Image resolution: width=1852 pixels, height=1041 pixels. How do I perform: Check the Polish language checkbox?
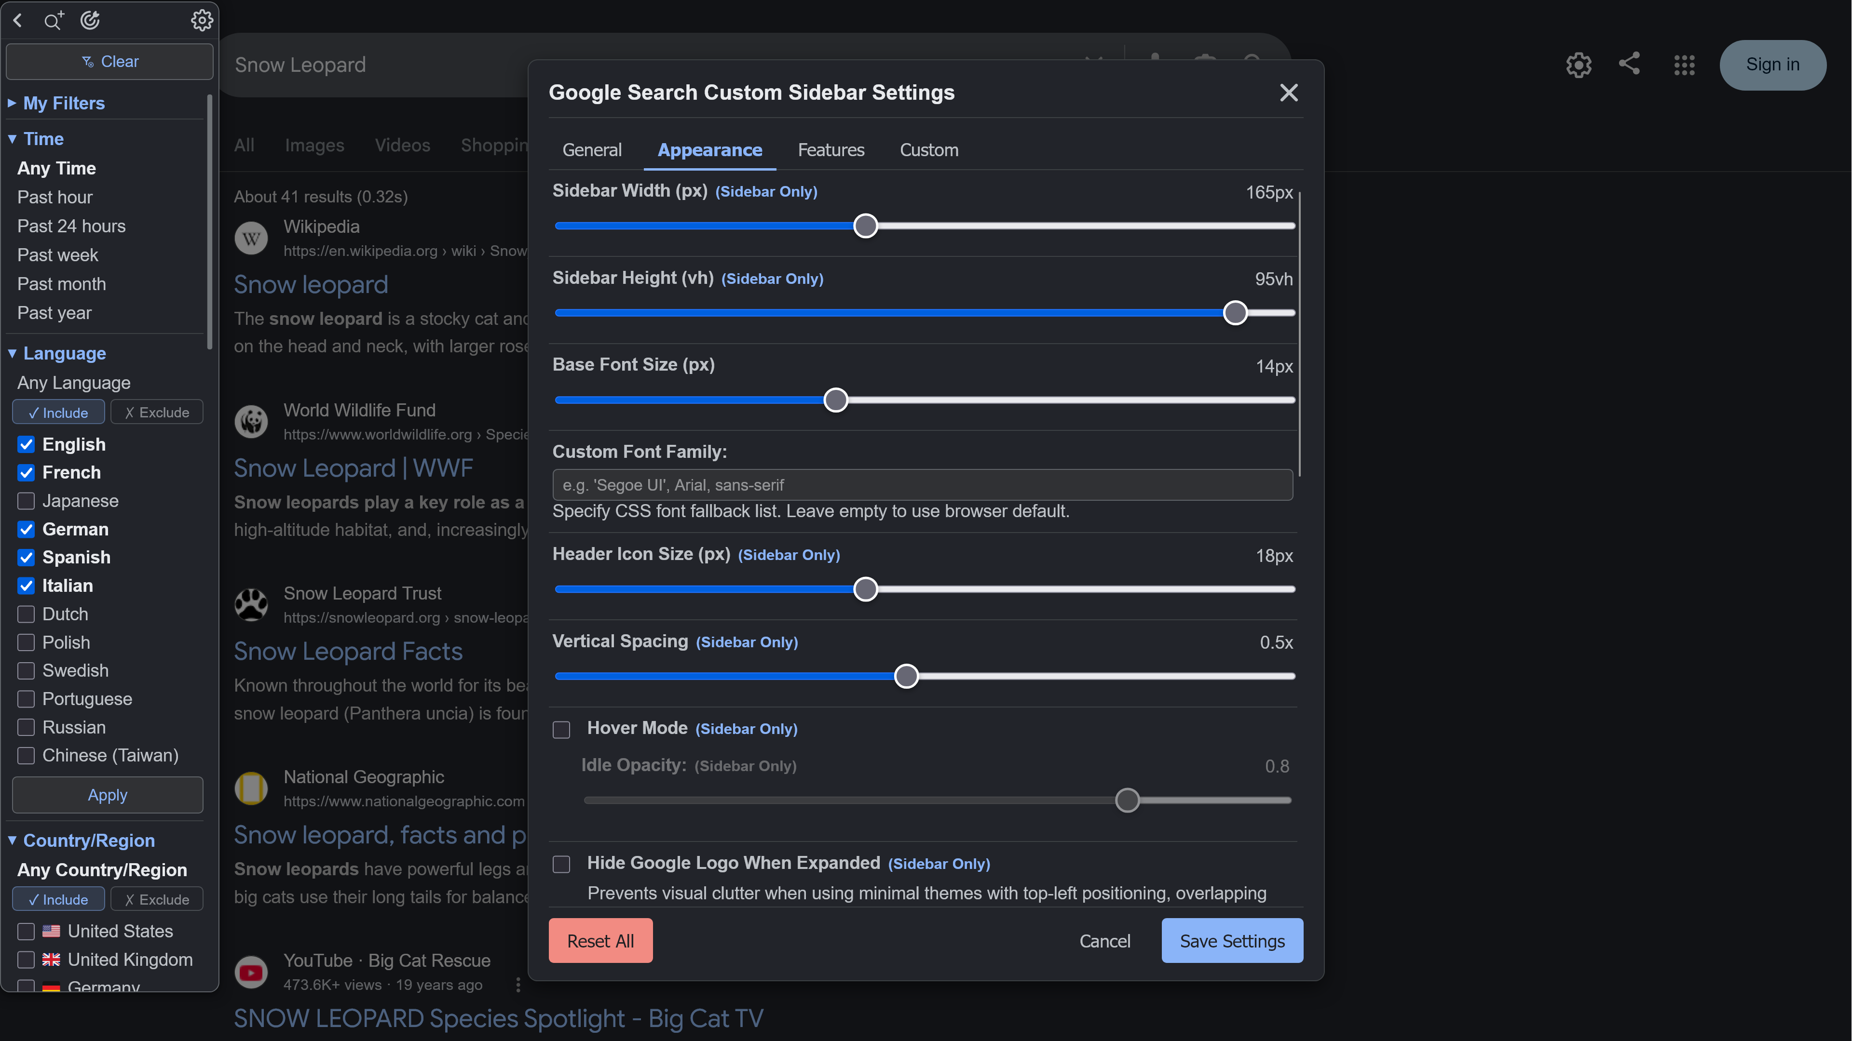click(x=26, y=642)
